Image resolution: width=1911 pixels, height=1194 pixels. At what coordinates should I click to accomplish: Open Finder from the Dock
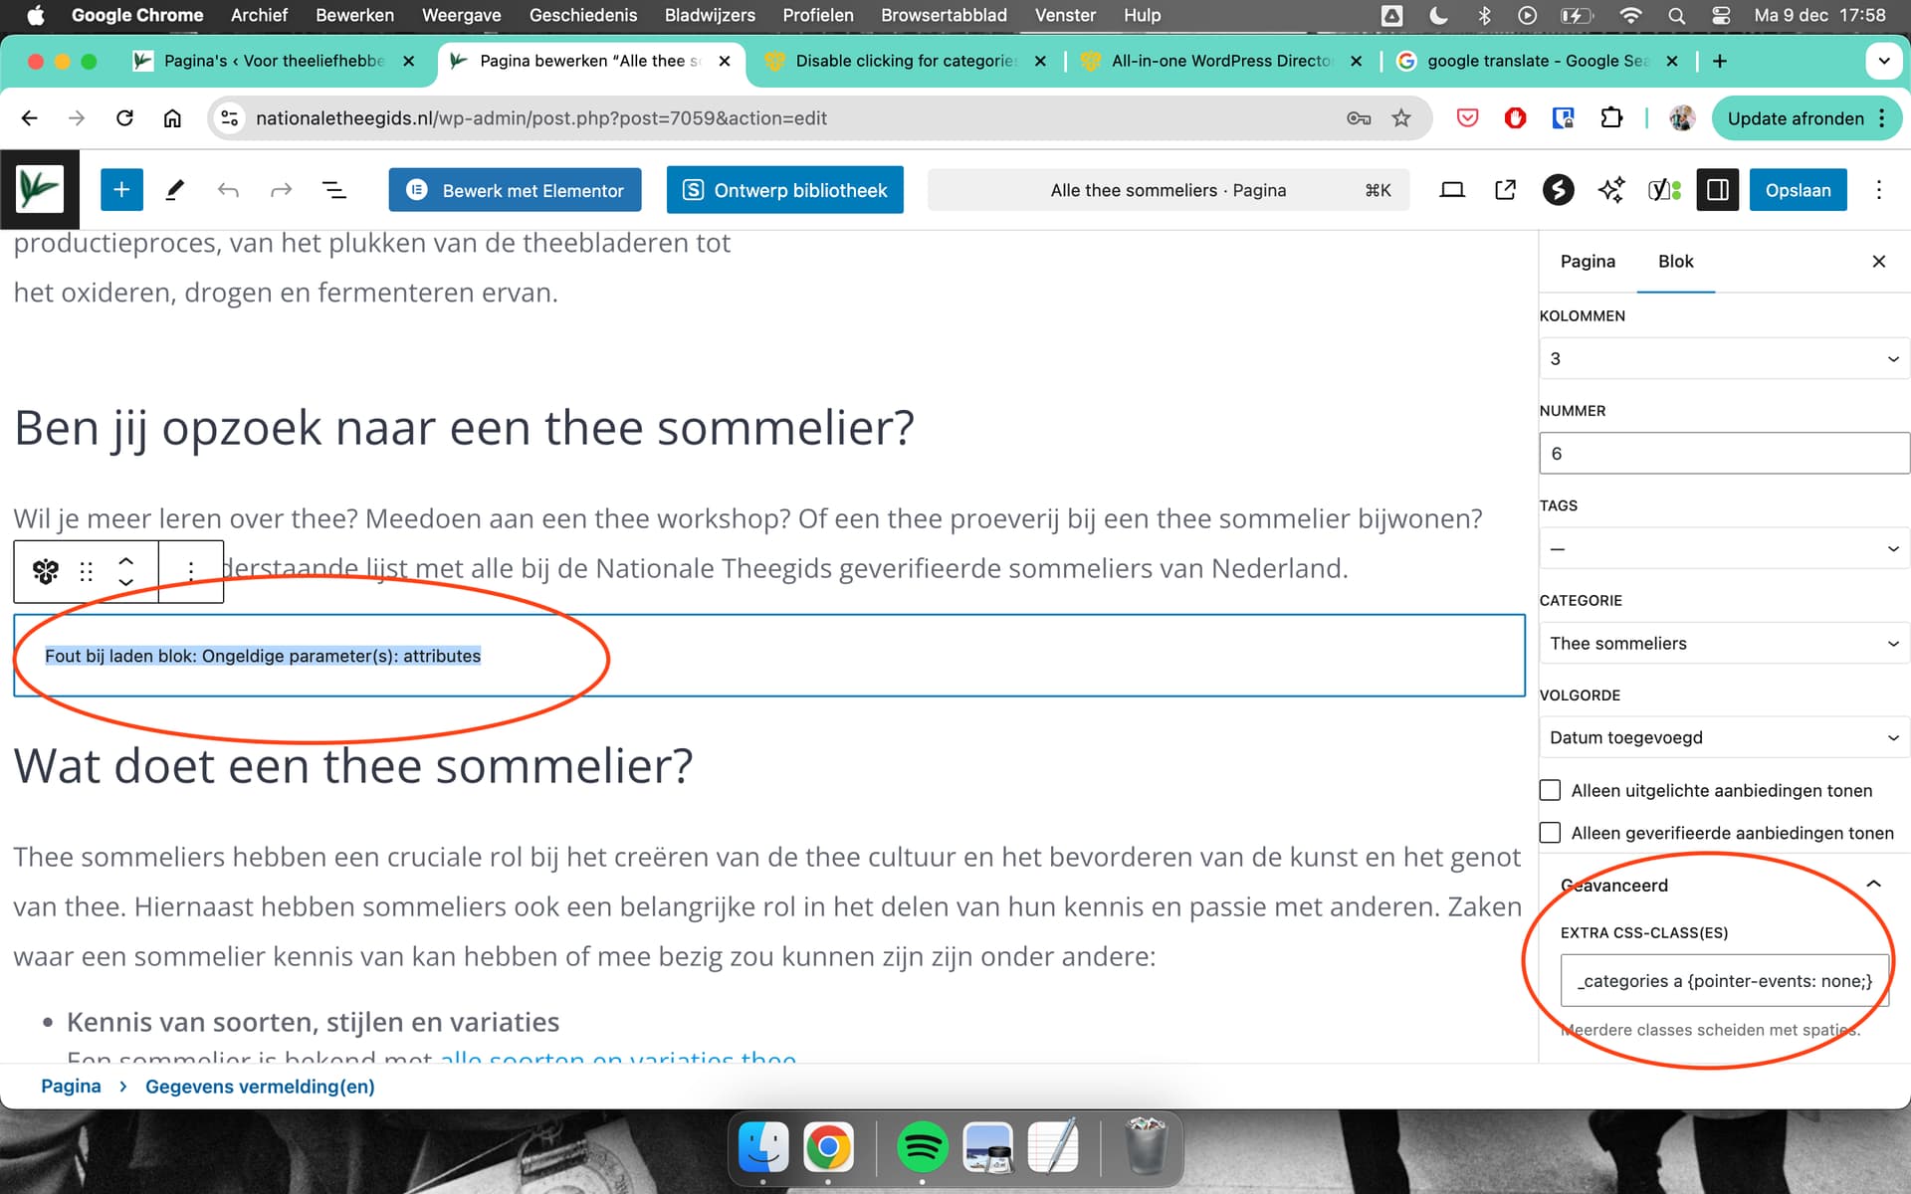click(763, 1146)
